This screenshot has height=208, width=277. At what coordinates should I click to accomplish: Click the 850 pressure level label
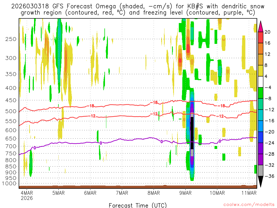point(11,167)
